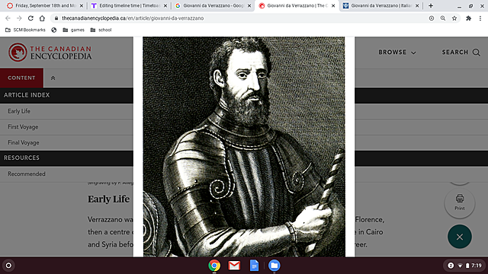488x274 pixels.
Task: Open Chrome from the shelf
Action: [214, 266]
